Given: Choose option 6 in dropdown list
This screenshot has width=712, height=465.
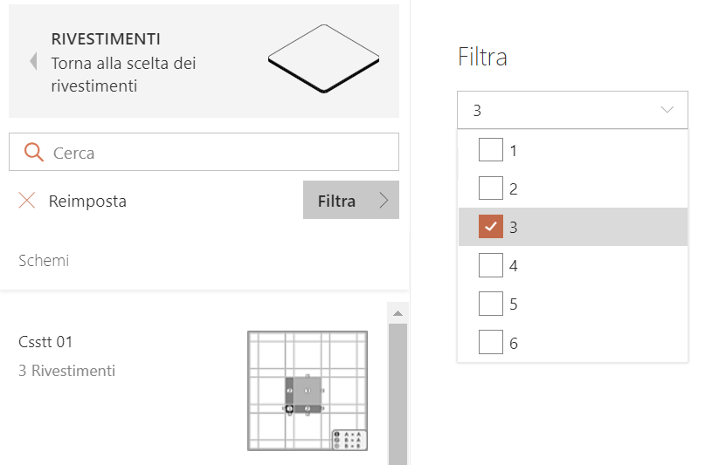Looking at the screenshot, I should [572, 343].
